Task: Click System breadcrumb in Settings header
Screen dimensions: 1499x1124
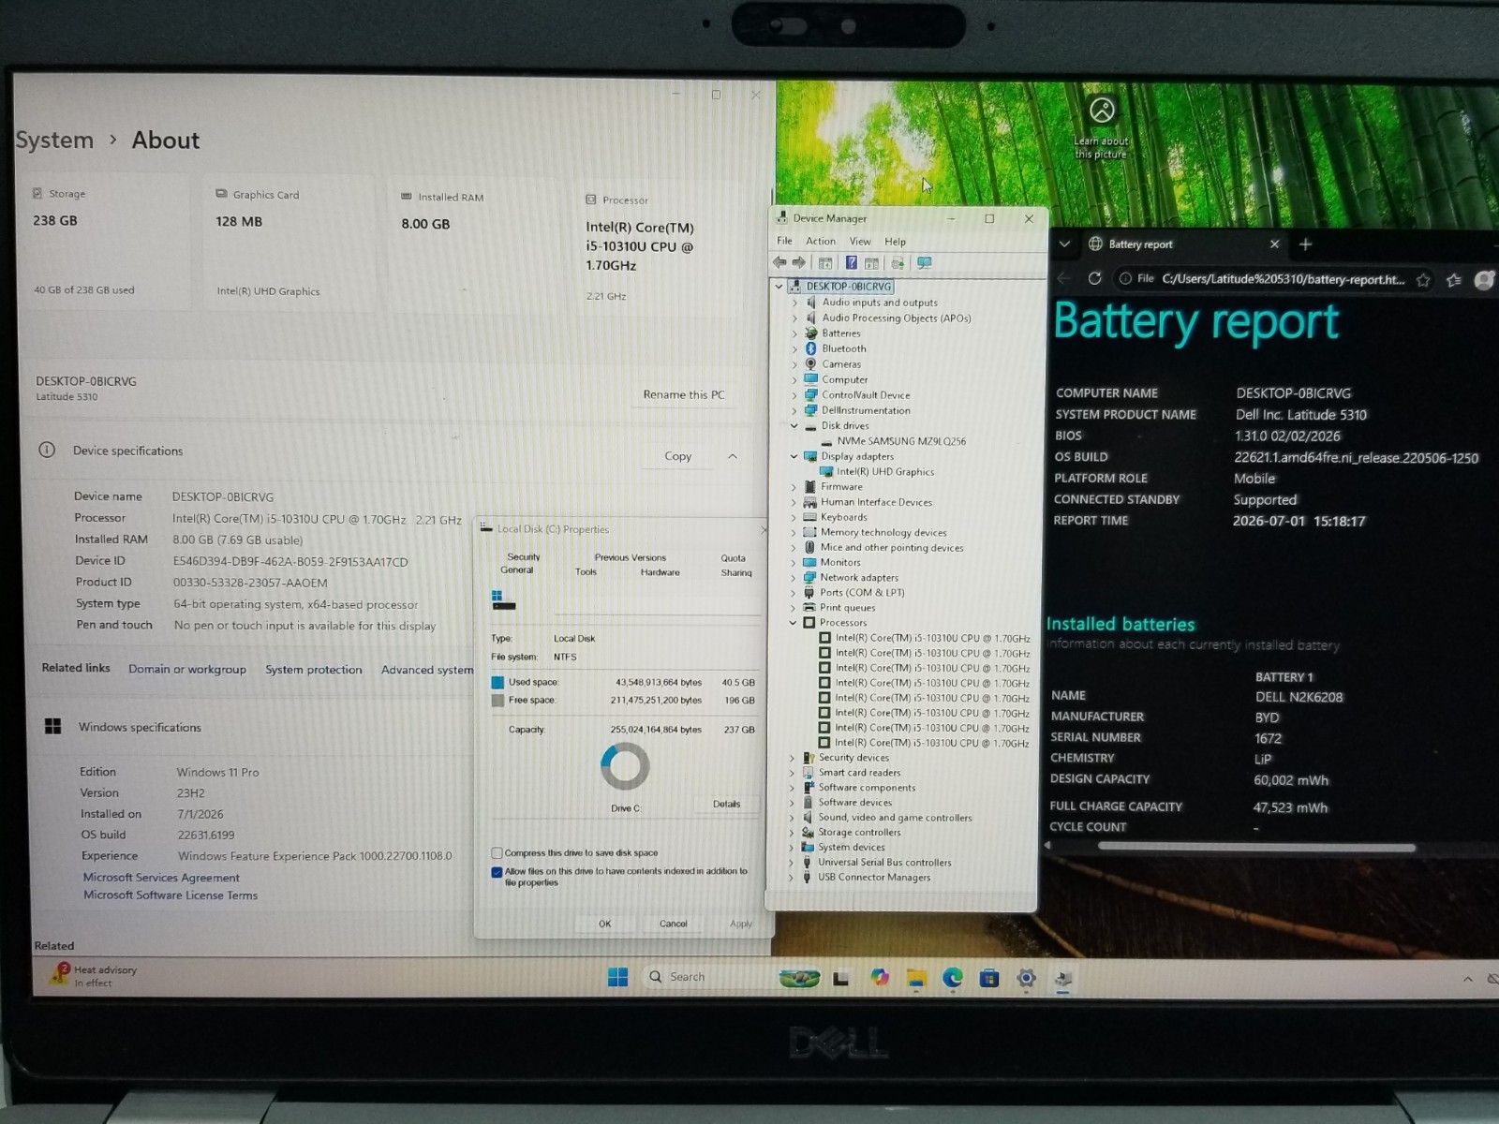Action: [54, 140]
